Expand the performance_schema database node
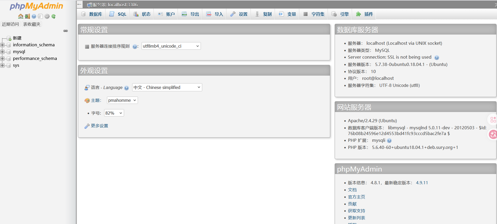Image resolution: width=497 pixels, height=224 pixels. 2,59
